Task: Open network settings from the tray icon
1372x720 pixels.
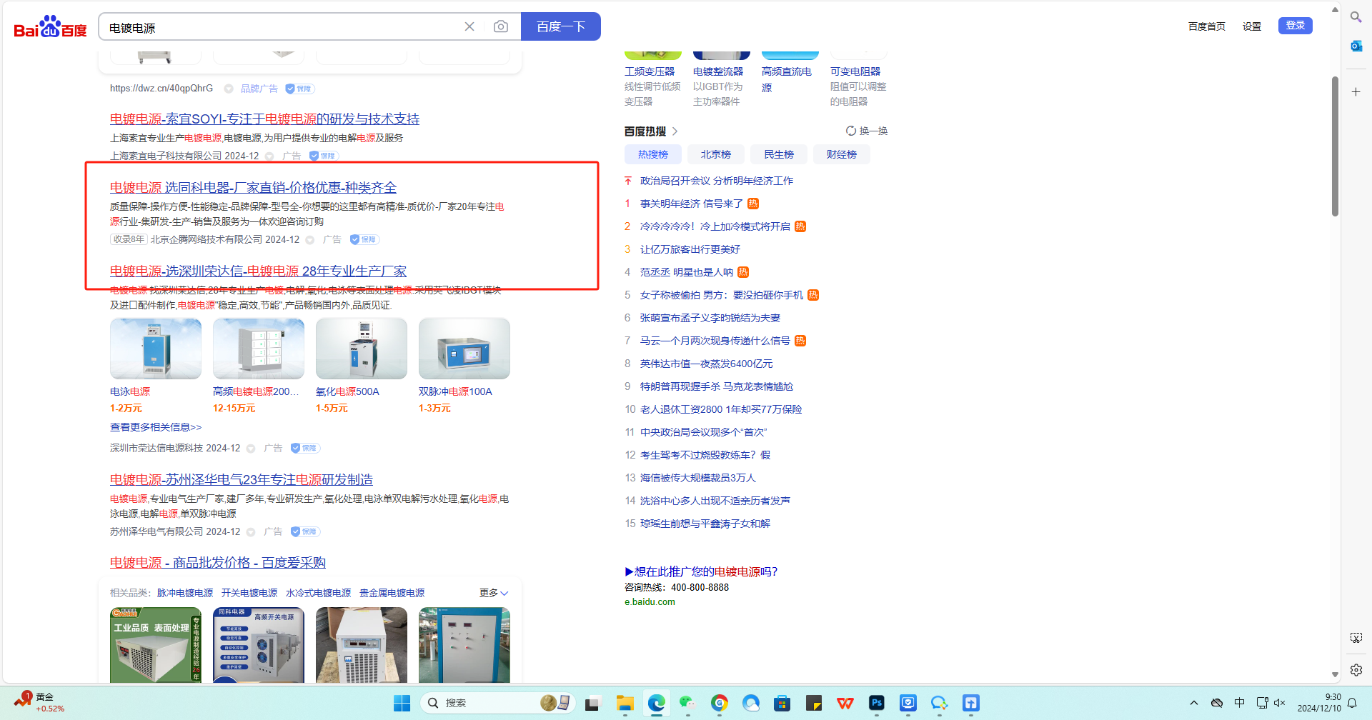Action: coord(1263,703)
